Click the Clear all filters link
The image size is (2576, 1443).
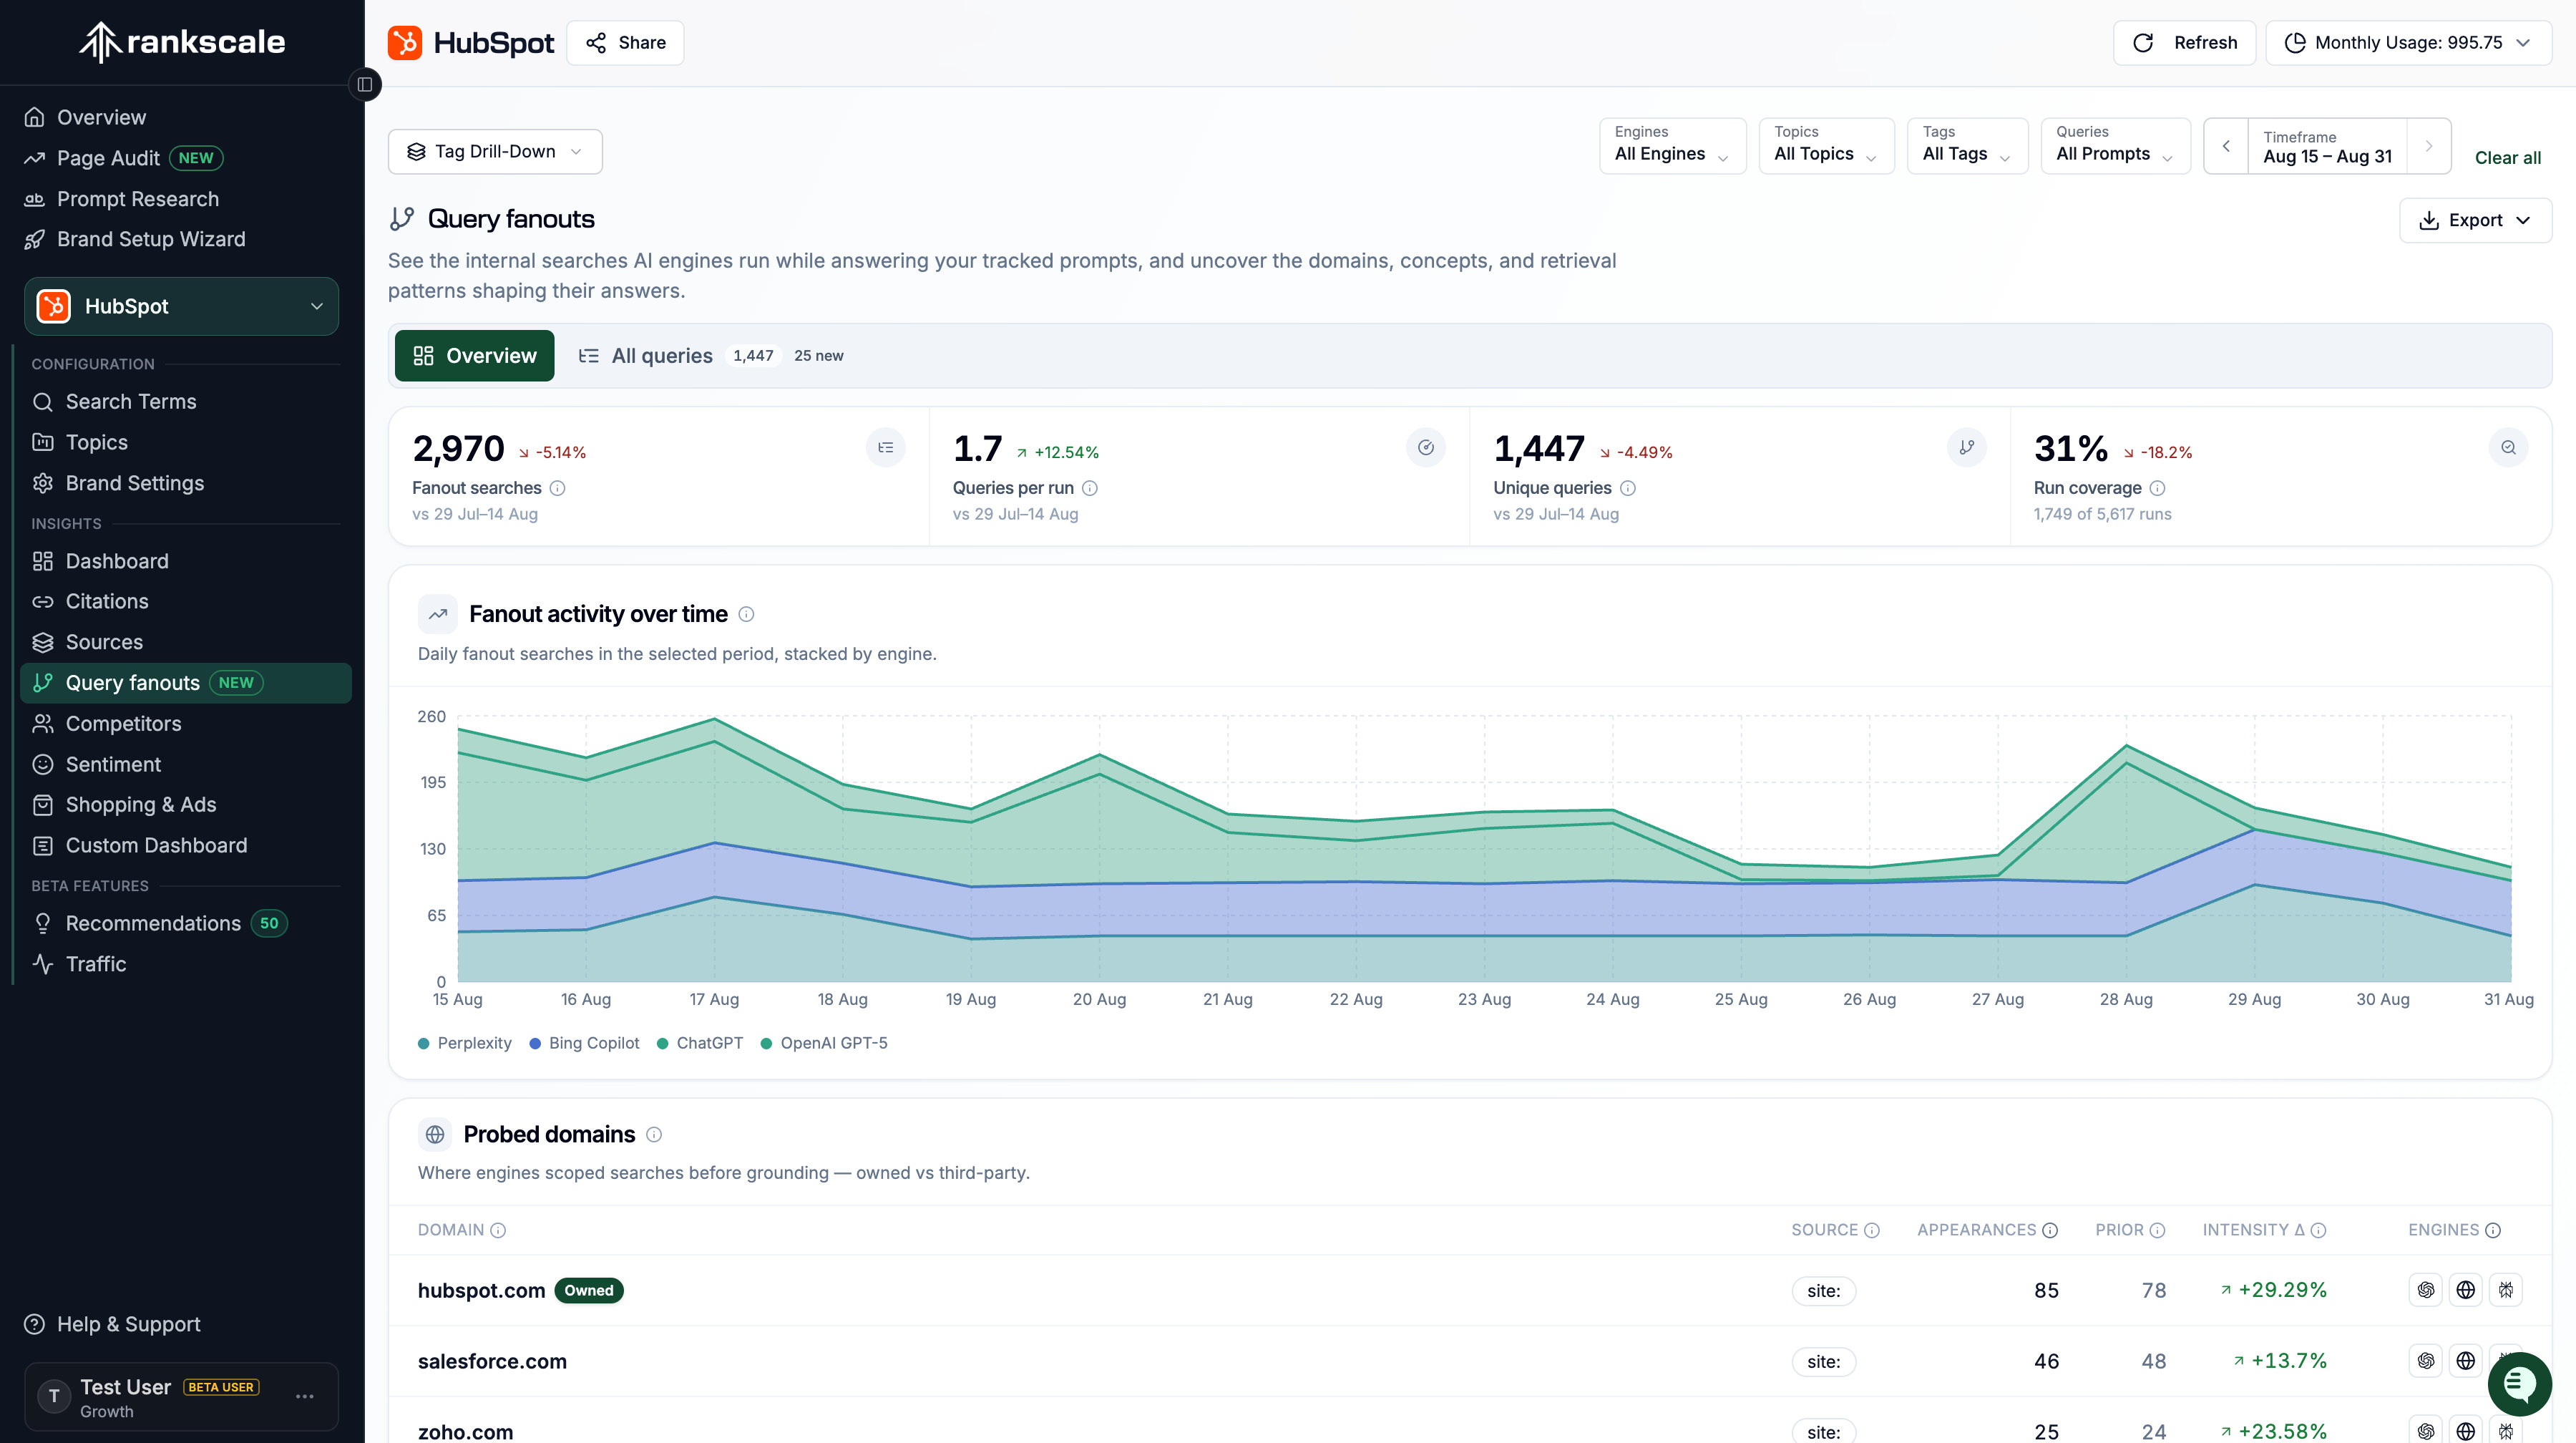(2507, 157)
